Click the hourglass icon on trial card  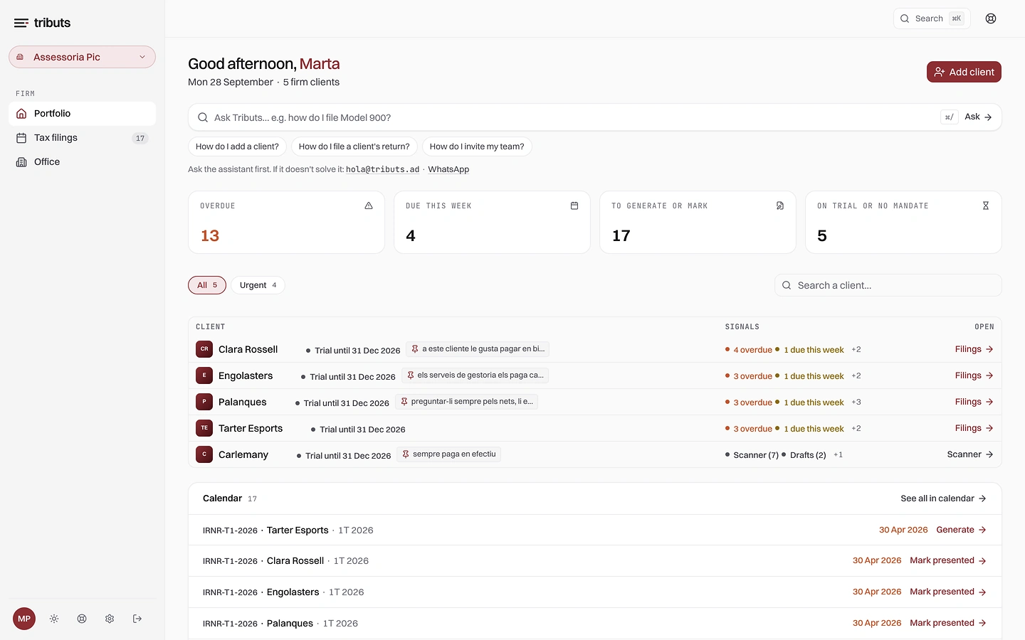click(986, 206)
